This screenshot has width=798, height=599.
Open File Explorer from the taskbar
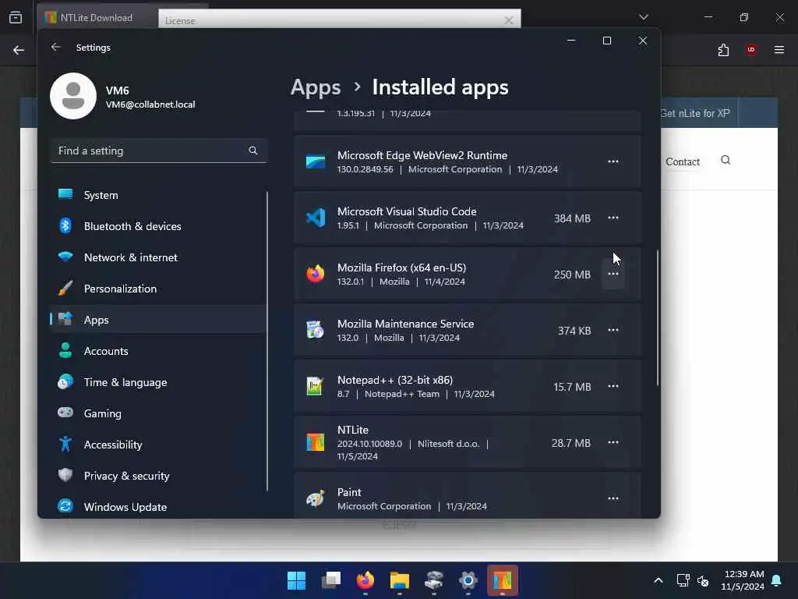400,580
